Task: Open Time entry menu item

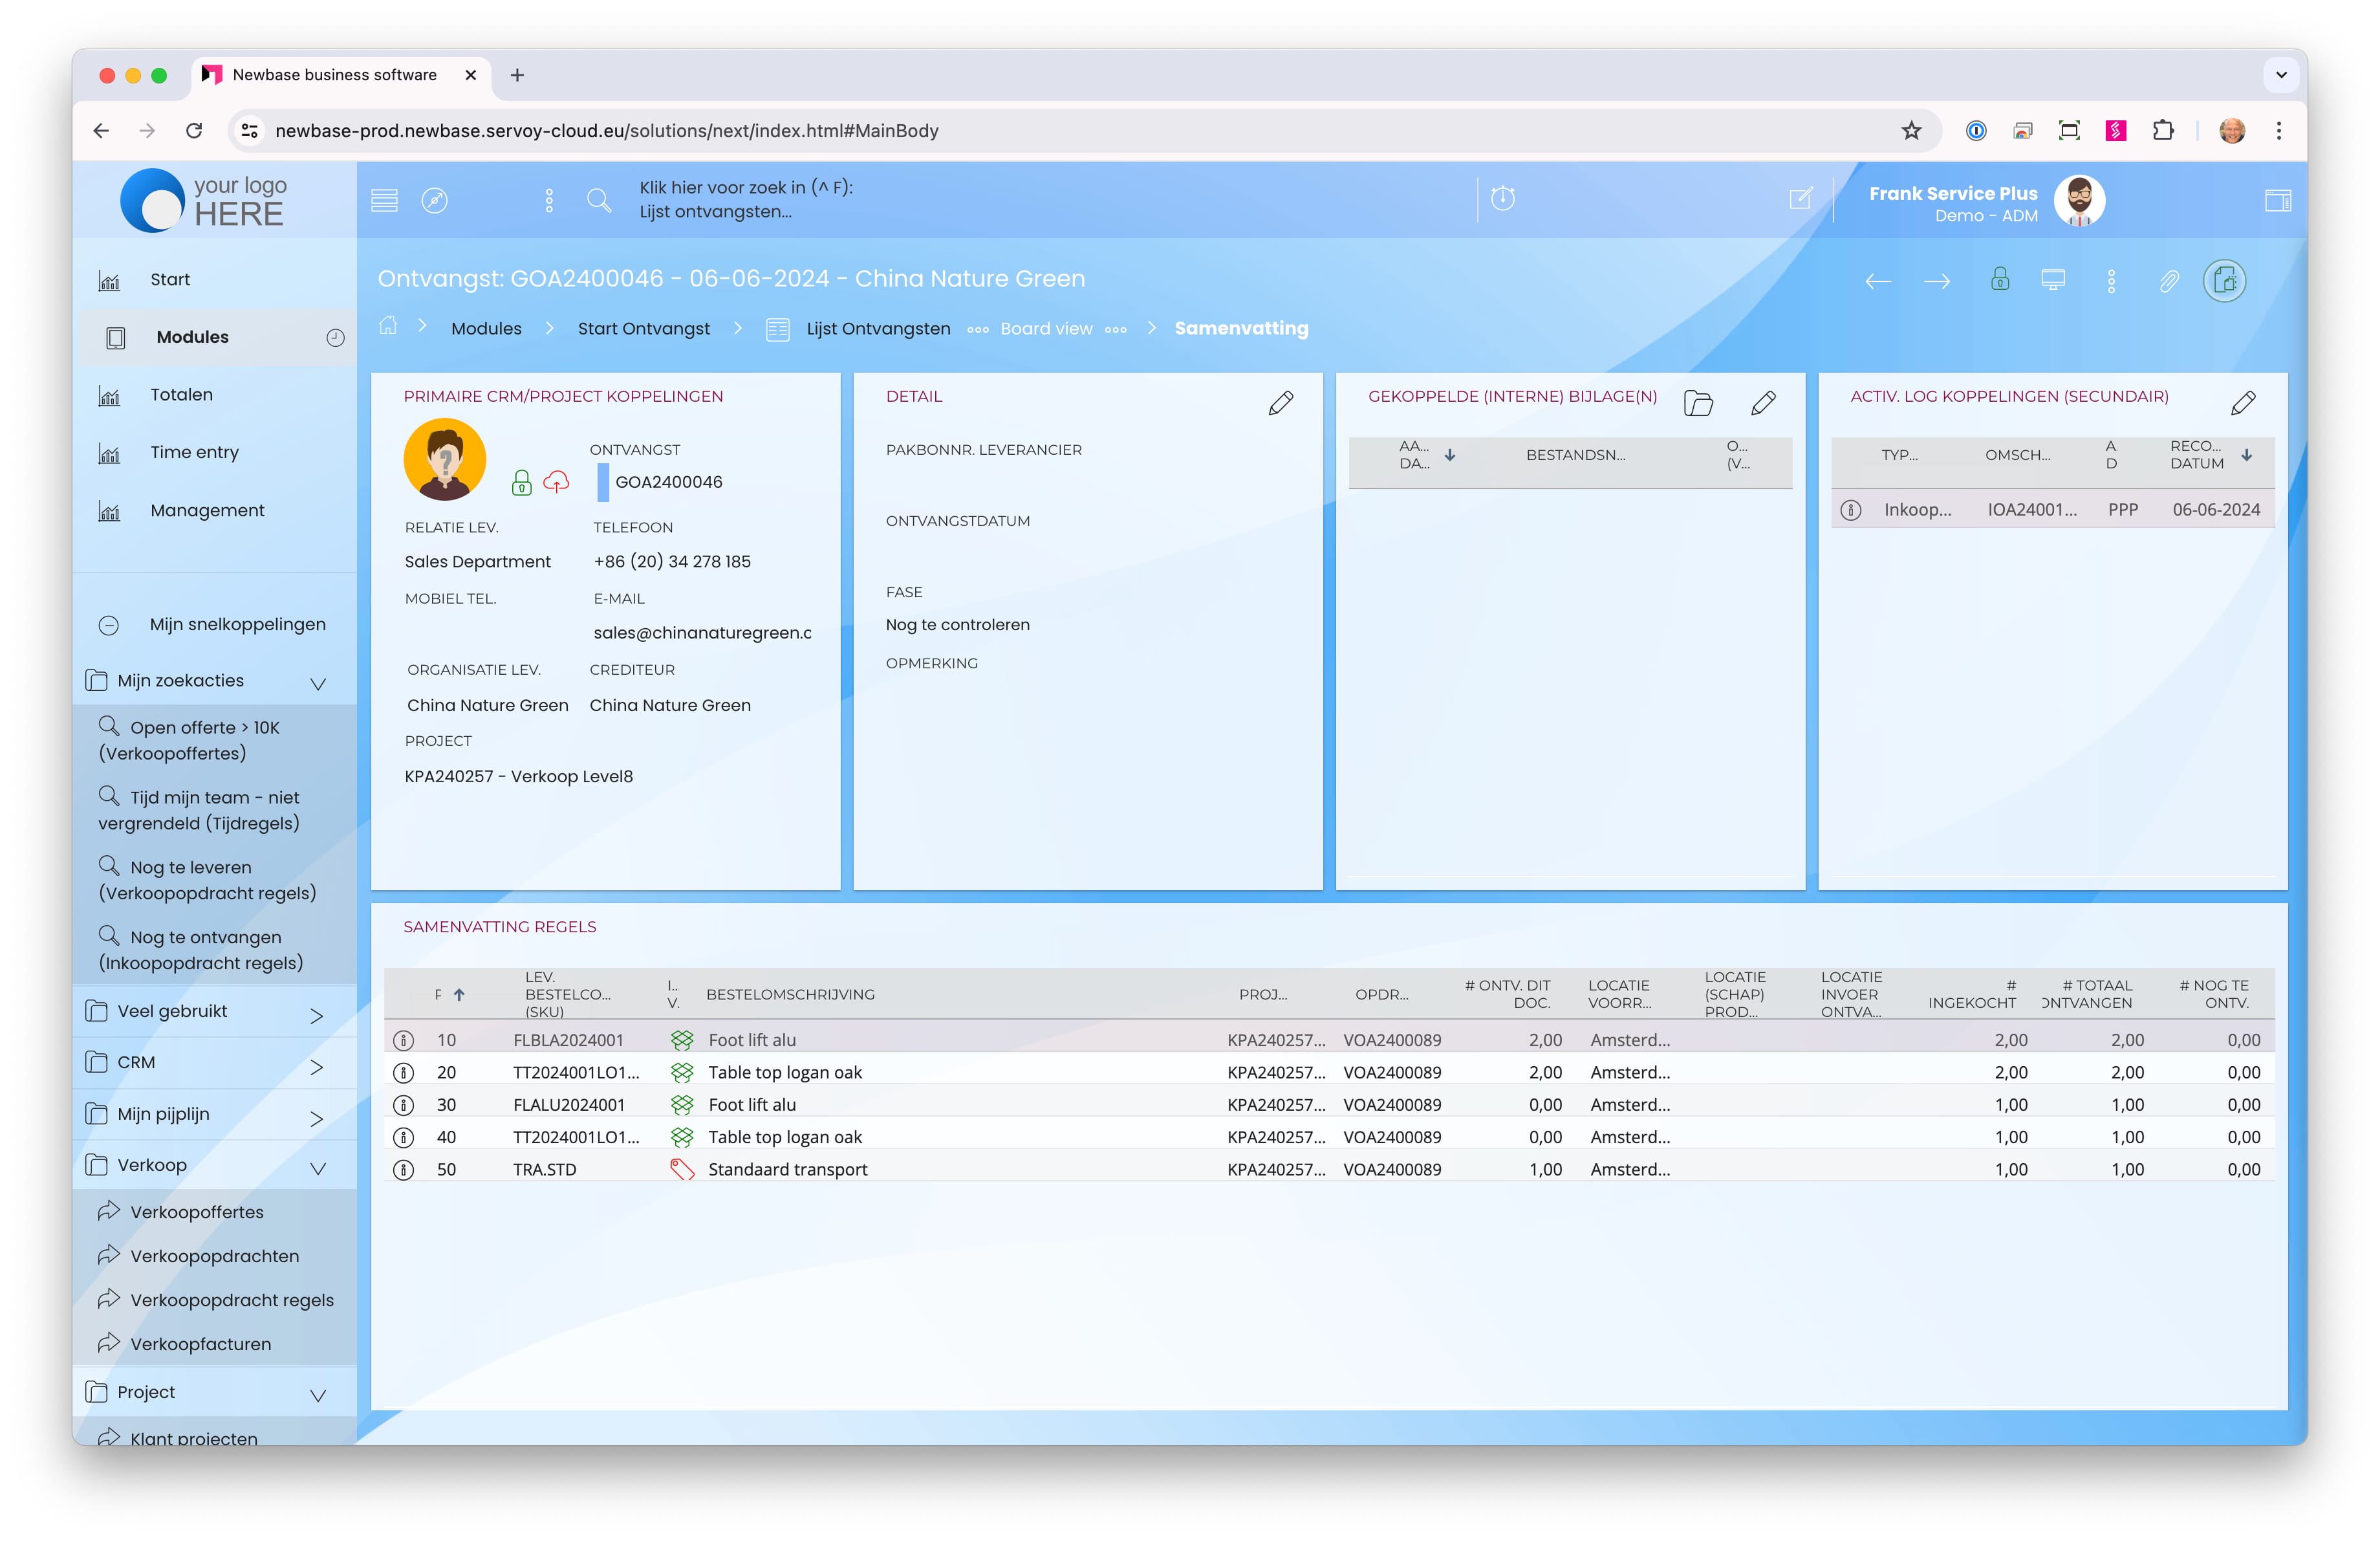Action: click(x=194, y=452)
